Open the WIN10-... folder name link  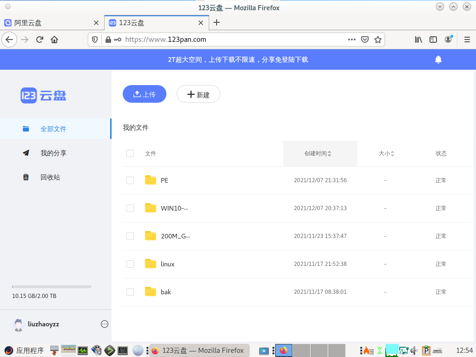(174, 208)
